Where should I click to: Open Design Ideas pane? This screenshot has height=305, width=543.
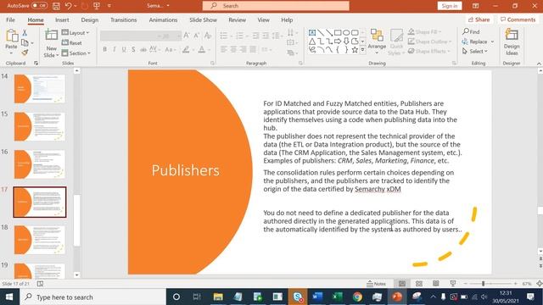[512, 42]
